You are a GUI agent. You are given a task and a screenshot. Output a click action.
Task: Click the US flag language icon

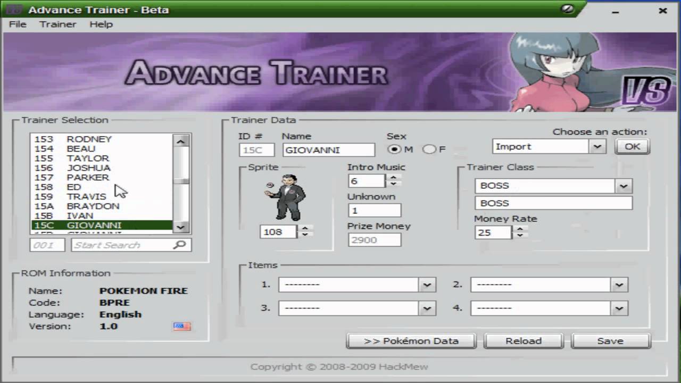click(182, 326)
